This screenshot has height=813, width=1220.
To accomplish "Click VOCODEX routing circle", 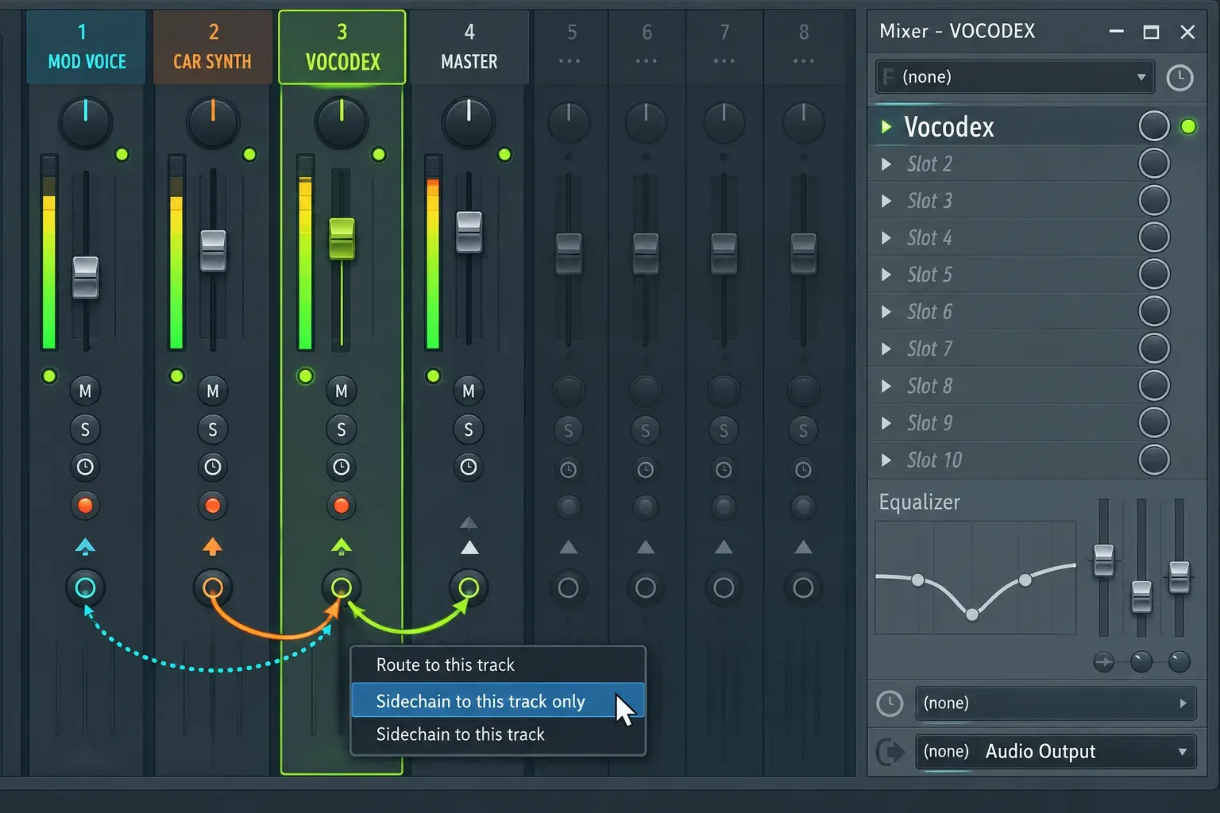I will point(341,588).
